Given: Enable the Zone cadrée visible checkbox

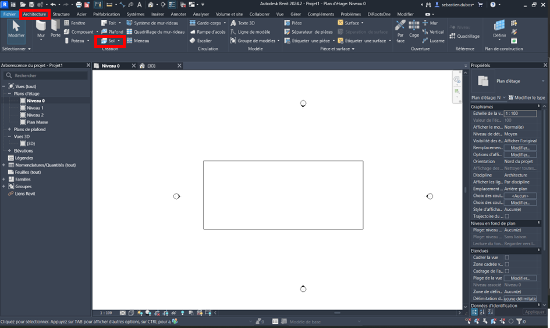Looking at the screenshot, I should 507,264.
